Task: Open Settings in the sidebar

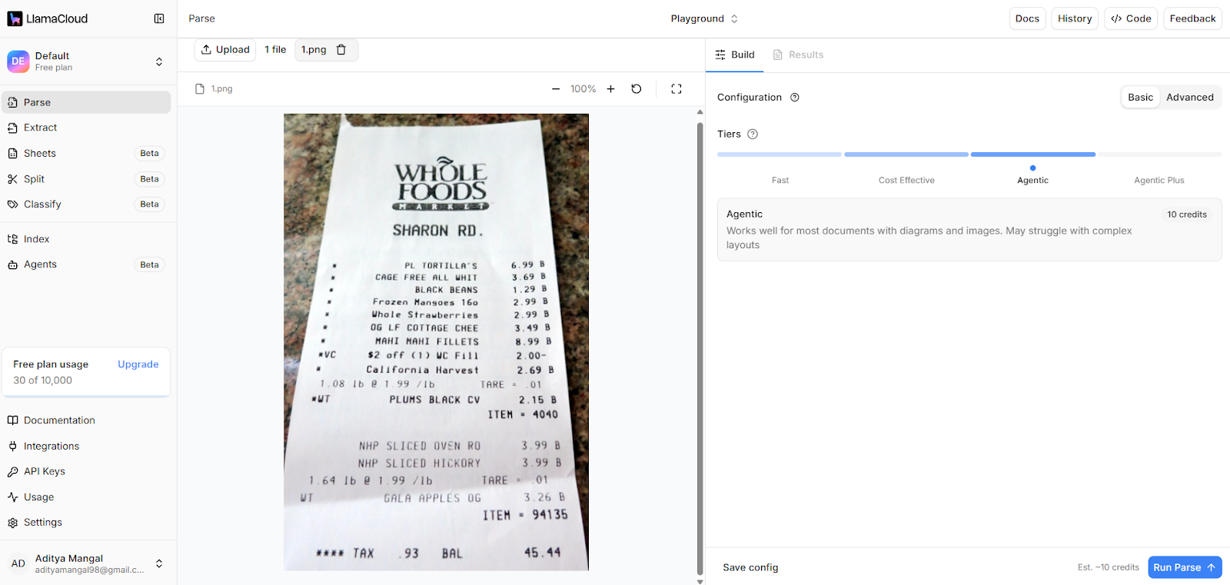Action: coord(86,522)
